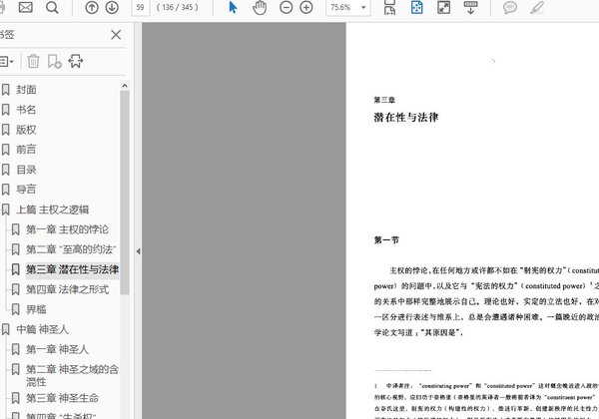The width and height of the screenshot is (599, 419).
Task: Go to next page with down arrow
Action: (x=113, y=8)
